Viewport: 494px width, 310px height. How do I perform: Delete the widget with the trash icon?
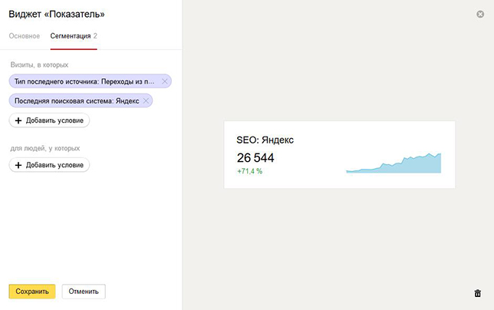pos(478,293)
